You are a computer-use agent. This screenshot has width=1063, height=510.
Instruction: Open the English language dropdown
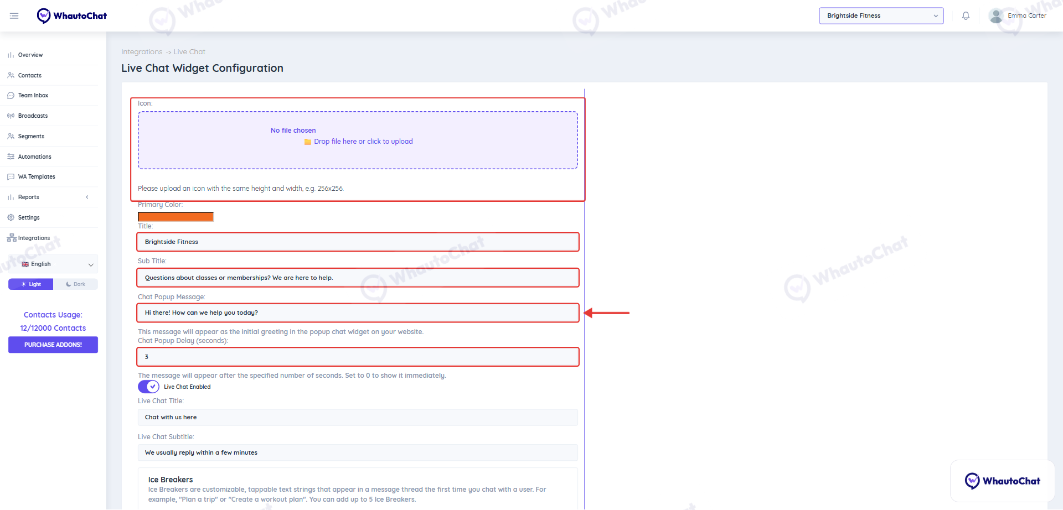pyautogui.click(x=53, y=264)
